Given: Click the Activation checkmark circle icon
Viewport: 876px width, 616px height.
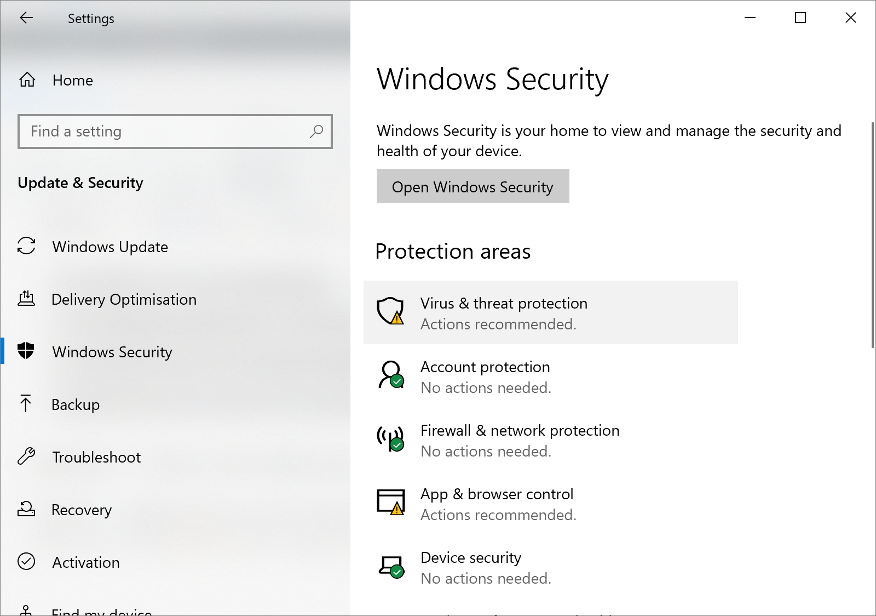Looking at the screenshot, I should point(26,561).
